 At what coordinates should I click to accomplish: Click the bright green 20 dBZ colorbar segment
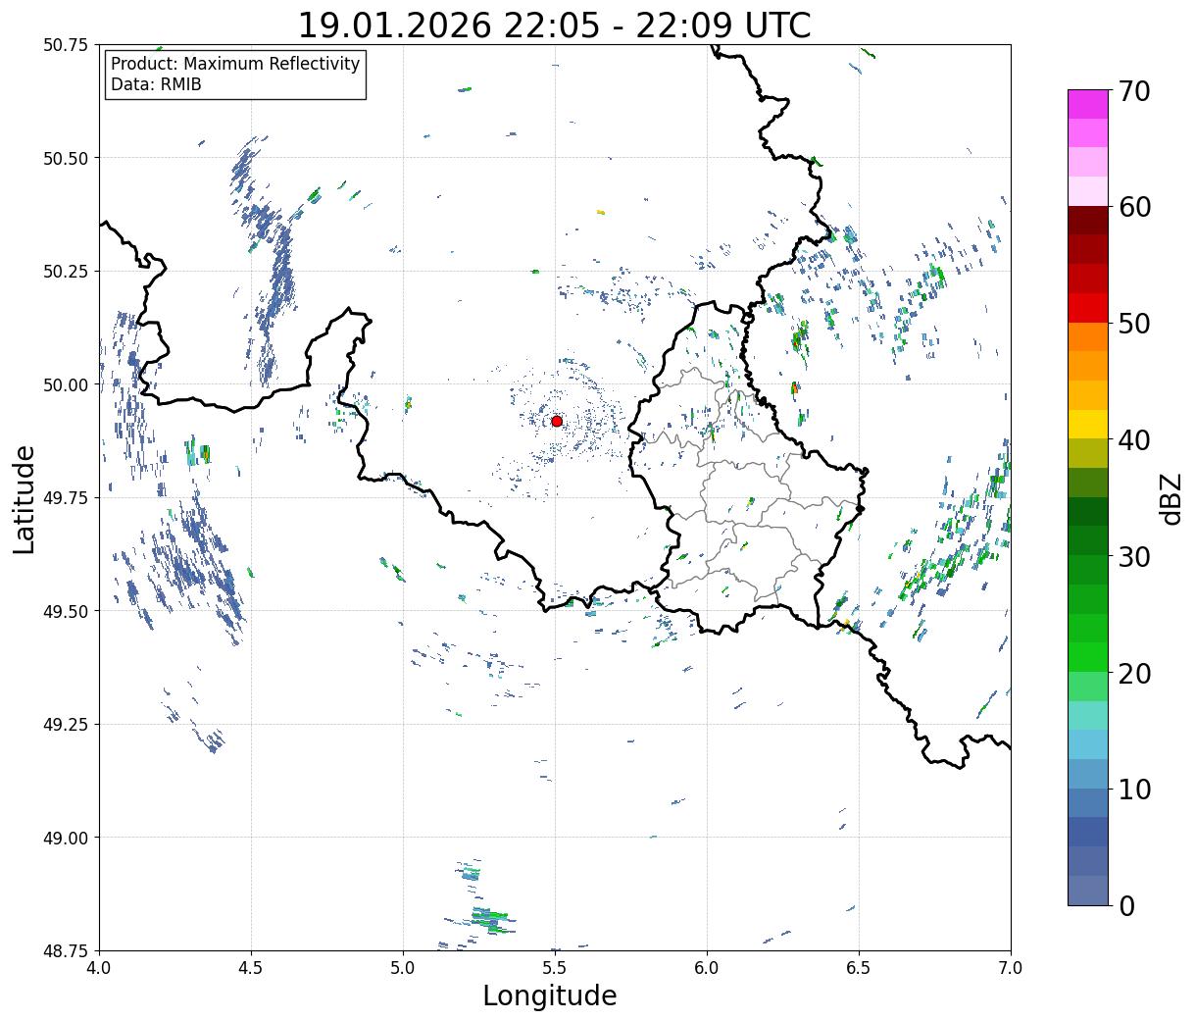tap(1088, 657)
